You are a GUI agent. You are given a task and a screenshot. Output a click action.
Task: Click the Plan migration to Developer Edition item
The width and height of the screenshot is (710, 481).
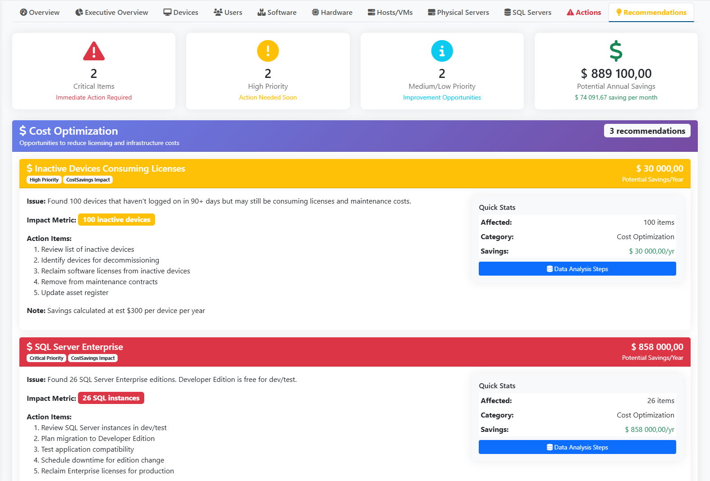pyautogui.click(x=98, y=439)
